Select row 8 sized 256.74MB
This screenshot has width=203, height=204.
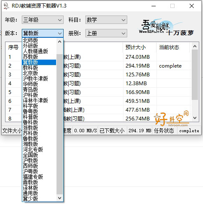point(98,118)
